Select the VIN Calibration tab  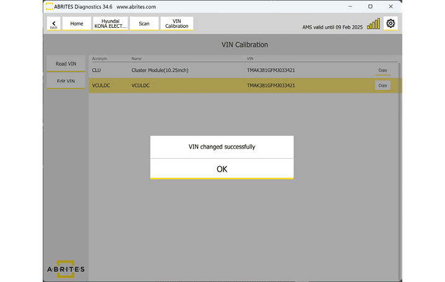coord(176,24)
